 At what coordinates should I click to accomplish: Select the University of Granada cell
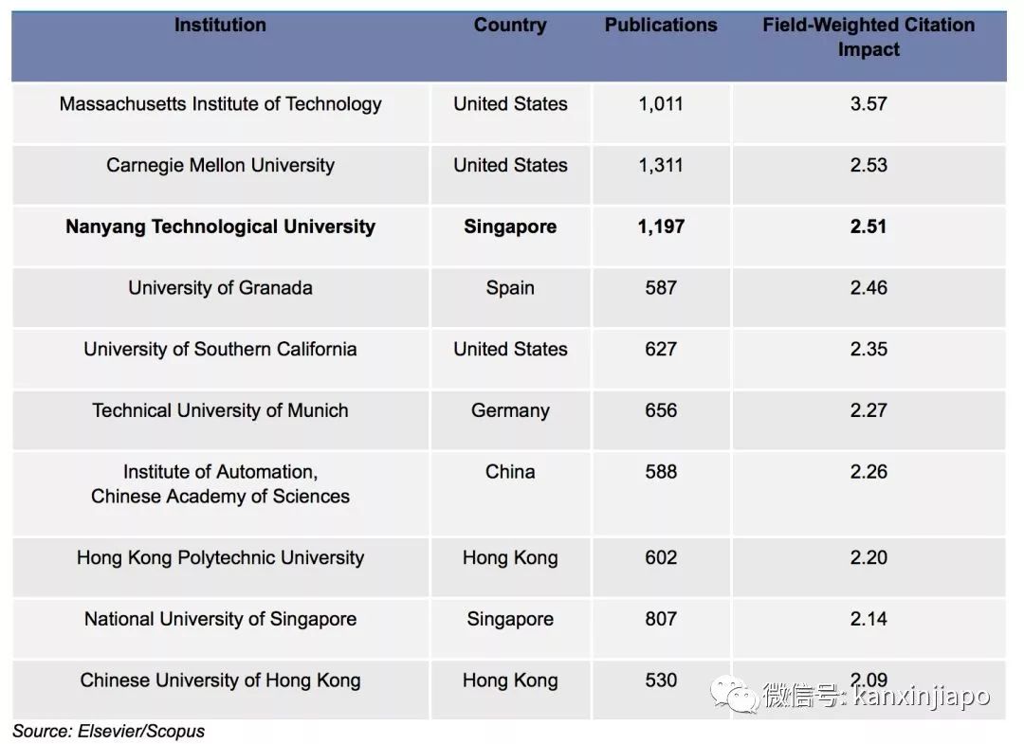220,288
